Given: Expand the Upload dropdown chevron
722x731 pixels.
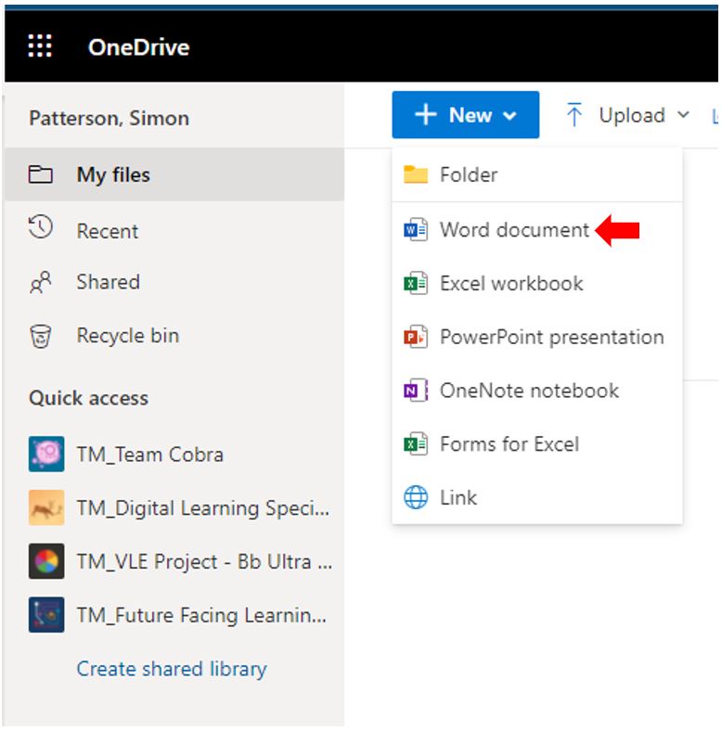Looking at the screenshot, I should click(x=683, y=115).
